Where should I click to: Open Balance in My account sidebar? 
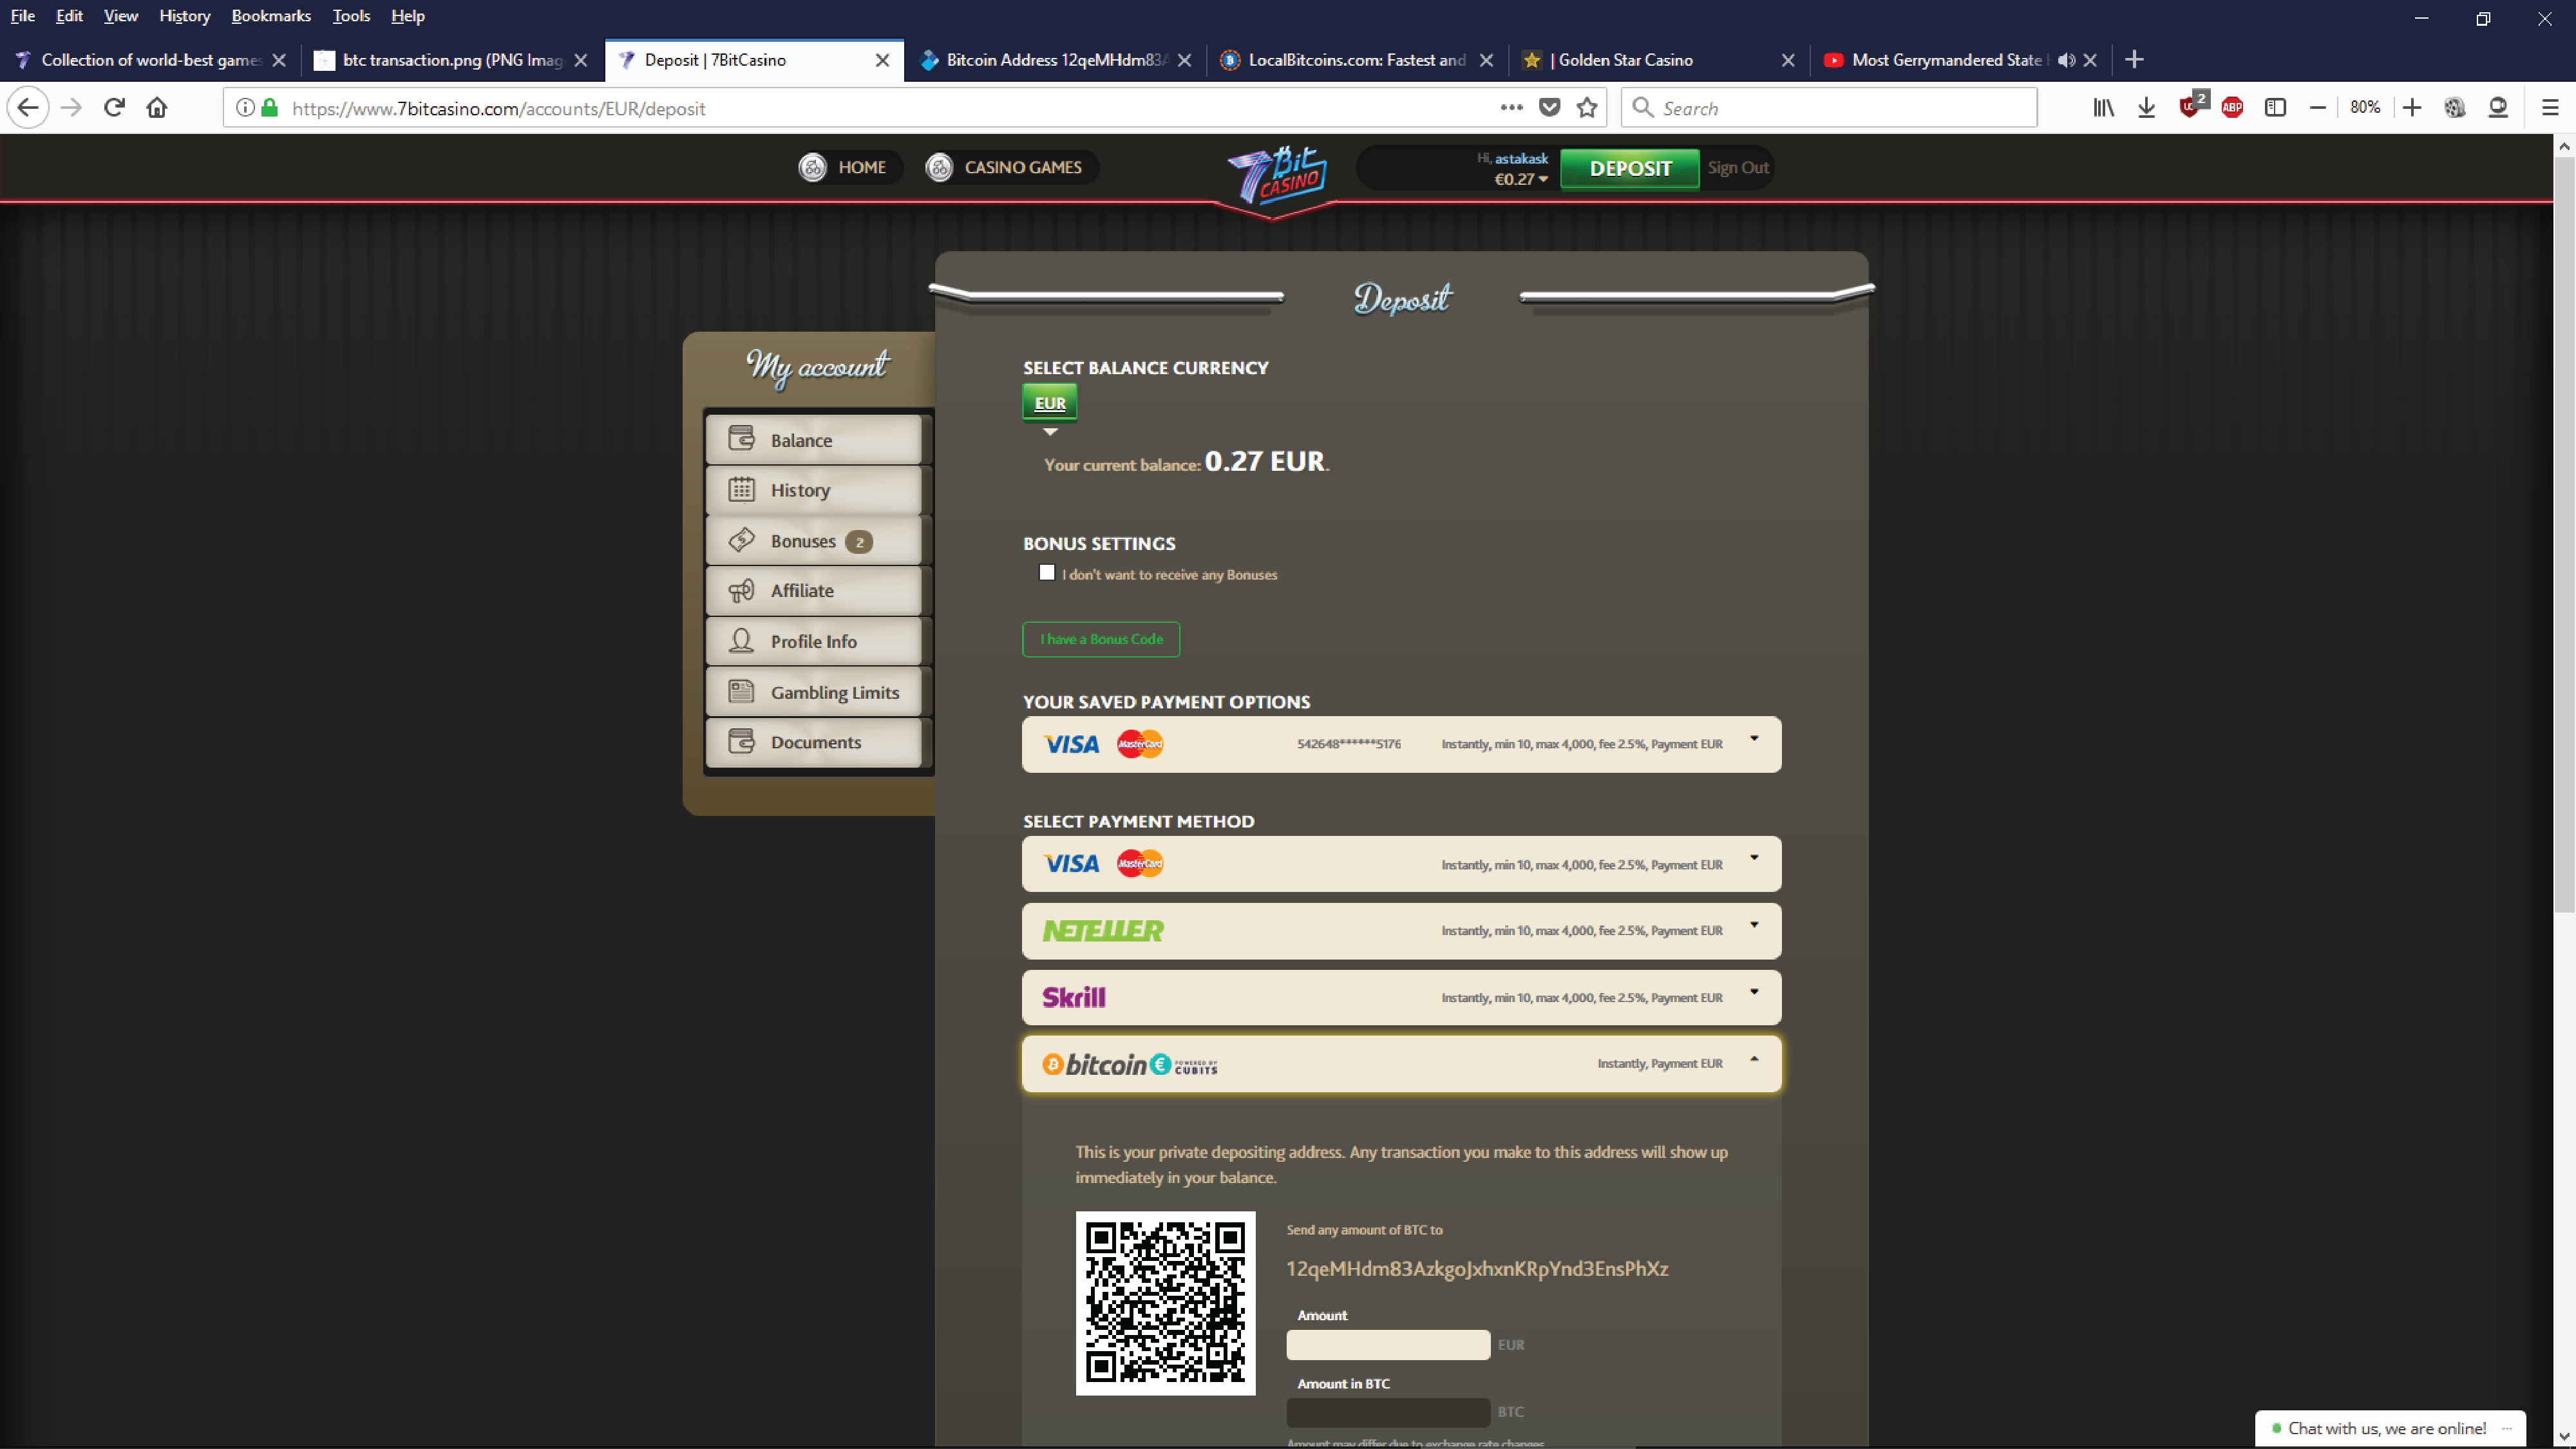[x=813, y=439]
